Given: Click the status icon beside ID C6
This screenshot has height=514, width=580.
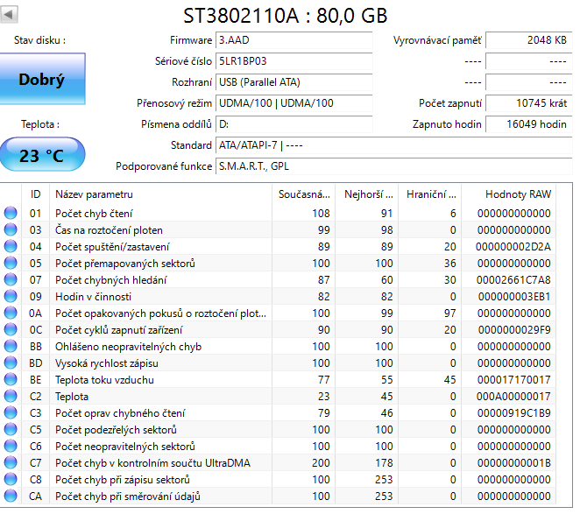Looking at the screenshot, I should 11,447.
